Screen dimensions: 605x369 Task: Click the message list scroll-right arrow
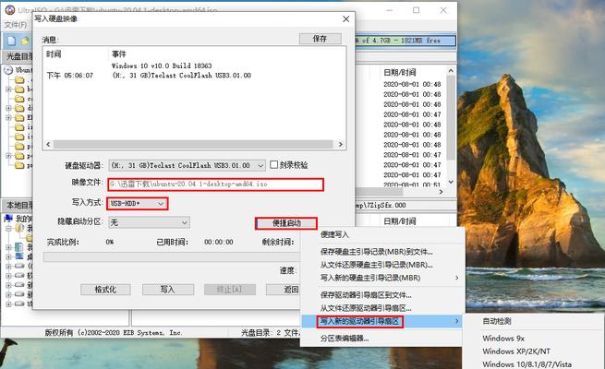[x=341, y=144]
